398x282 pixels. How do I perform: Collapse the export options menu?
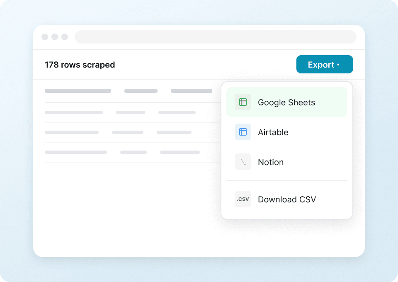(x=325, y=64)
